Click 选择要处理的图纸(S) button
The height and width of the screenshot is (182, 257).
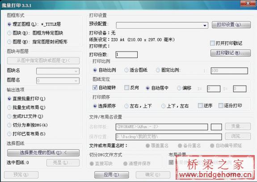pyautogui.click(x=43, y=153)
